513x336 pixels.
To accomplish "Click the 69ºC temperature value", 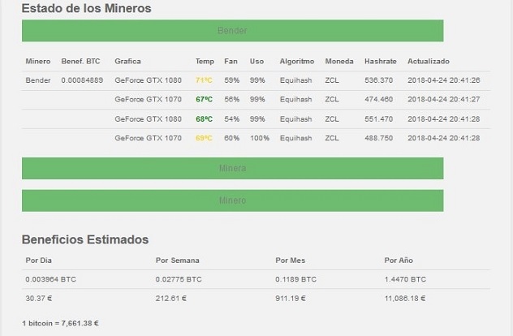I will tap(204, 138).
